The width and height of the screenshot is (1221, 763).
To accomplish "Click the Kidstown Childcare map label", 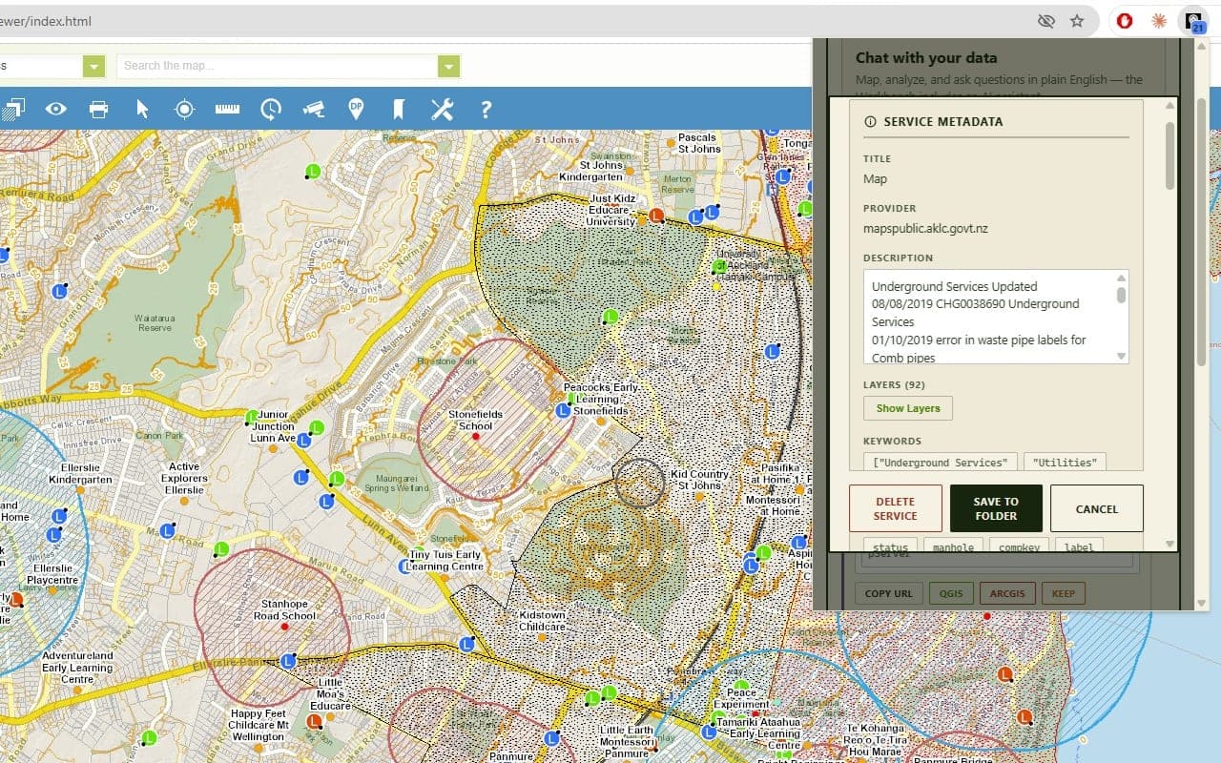I will [x=542, y=621].
